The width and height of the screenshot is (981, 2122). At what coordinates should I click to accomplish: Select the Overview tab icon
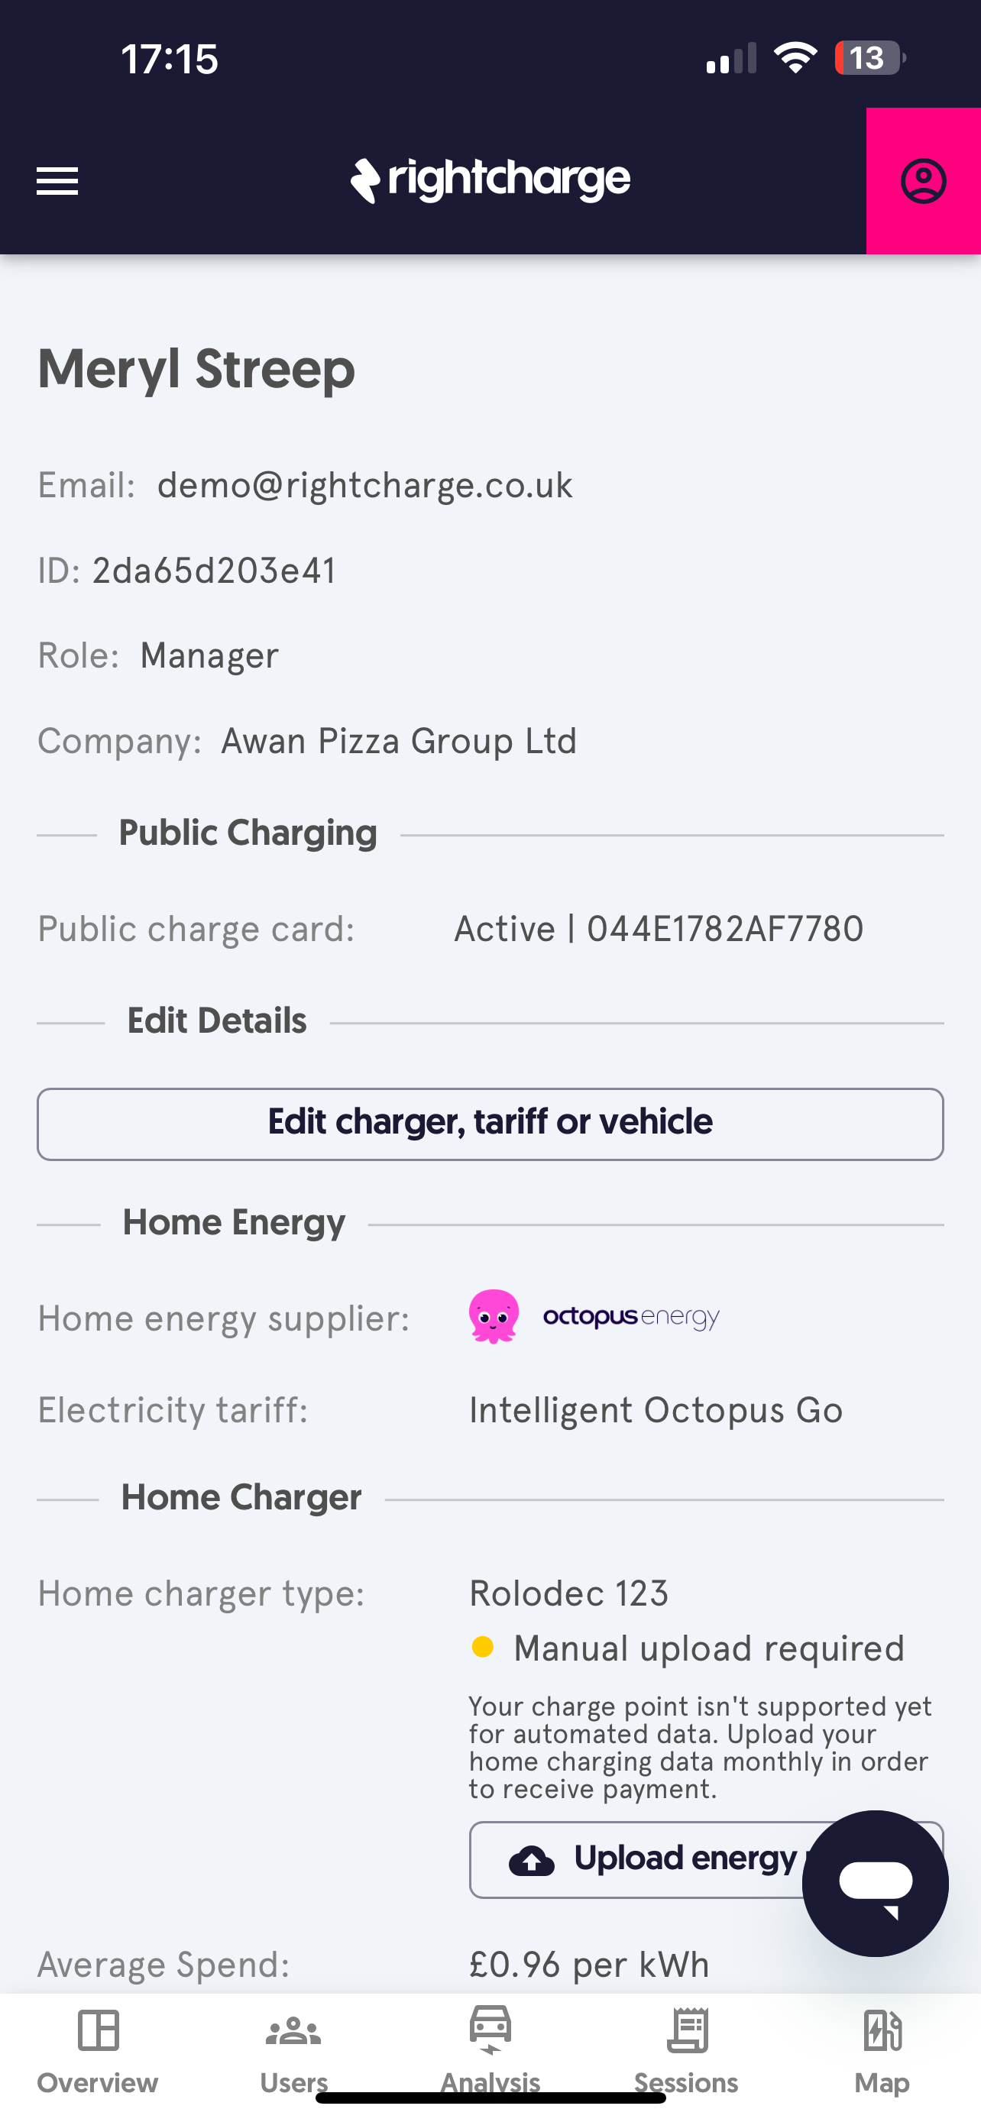tap(98, 2030)
